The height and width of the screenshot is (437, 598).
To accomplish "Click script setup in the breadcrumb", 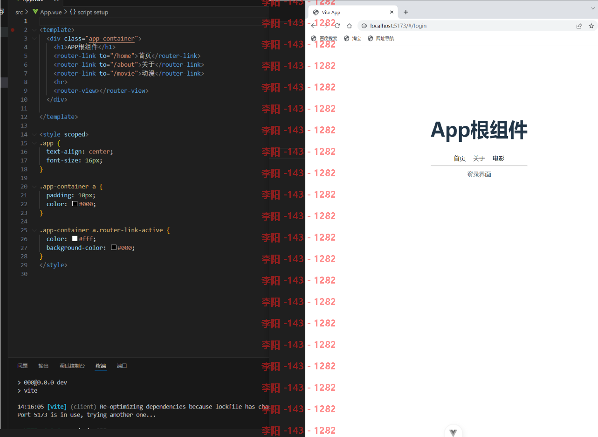I will point(93,12).
